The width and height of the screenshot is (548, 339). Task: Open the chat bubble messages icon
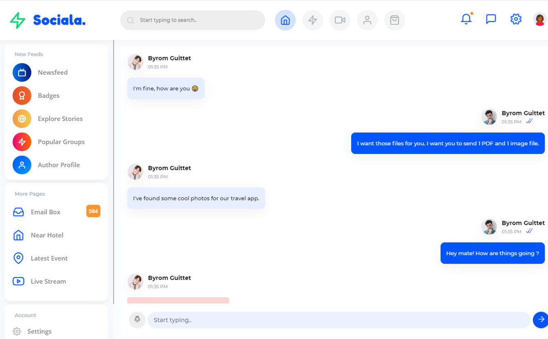click(x=491, y=19)
